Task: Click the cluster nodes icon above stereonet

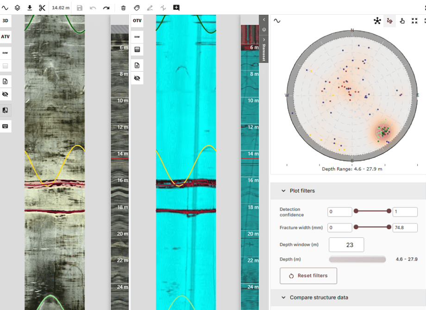Action: tap(377, 21)
